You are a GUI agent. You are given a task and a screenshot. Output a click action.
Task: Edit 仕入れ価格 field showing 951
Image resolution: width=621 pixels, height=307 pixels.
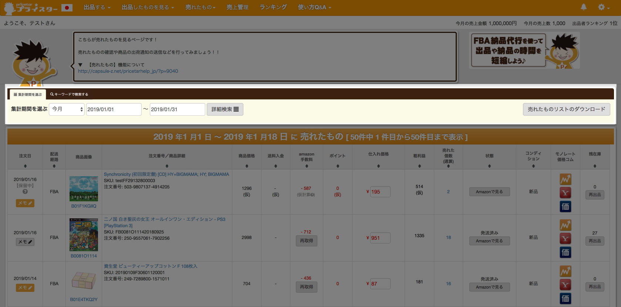[x=380, y=238]
